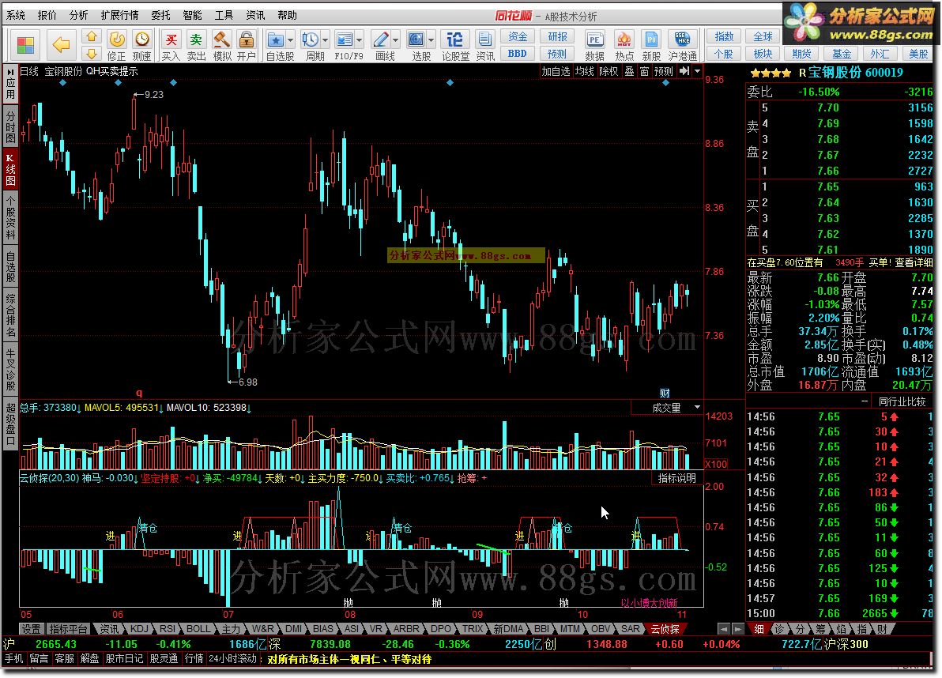The image size is (942, 678).
Task: Click the 卖出 sell icon
Action: point(196,46)
